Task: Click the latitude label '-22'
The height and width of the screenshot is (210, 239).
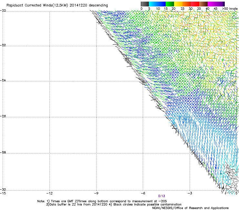Action: click(x=3, y=45)
